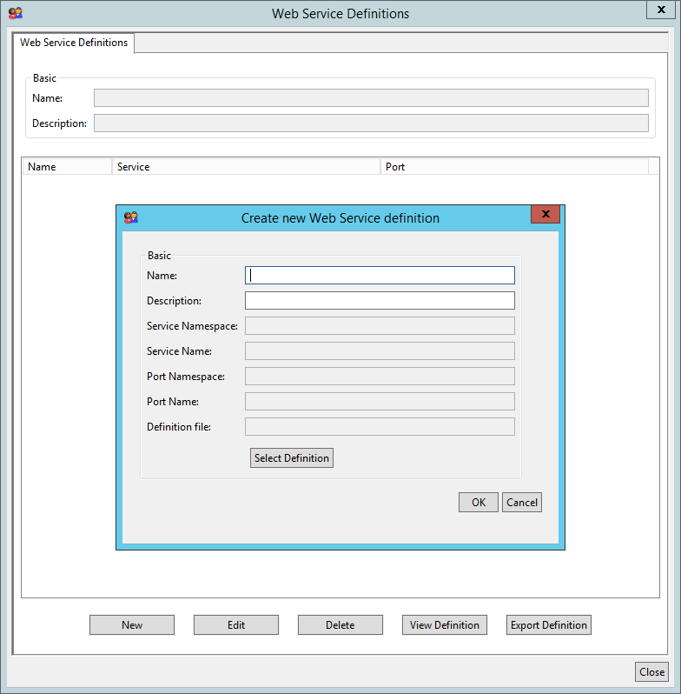Click the Definition file field
Screen dimensions: 681x694
380,427
